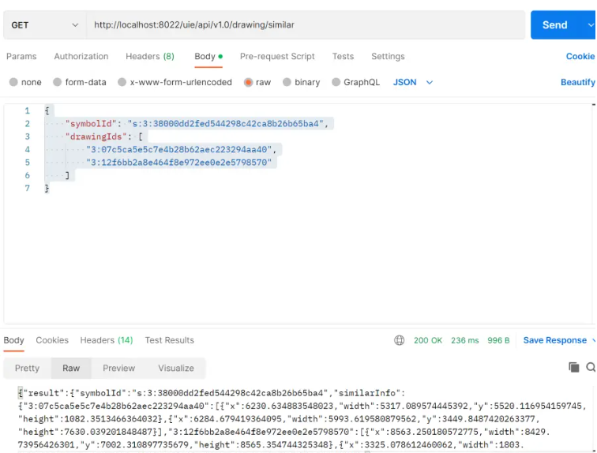The width and height of the screenshot is (597, 453).
Task: Open the Authorization tab
Action: click(x=81, y=56)
